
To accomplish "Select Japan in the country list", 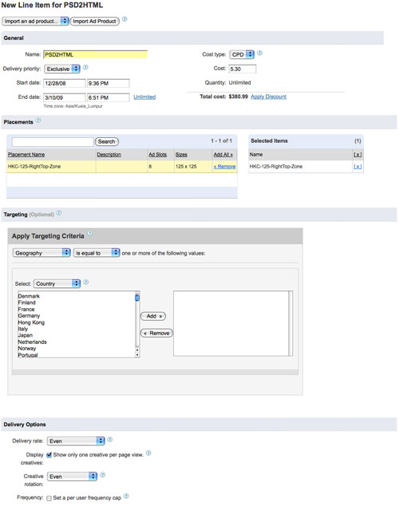I will coord(26,335).
